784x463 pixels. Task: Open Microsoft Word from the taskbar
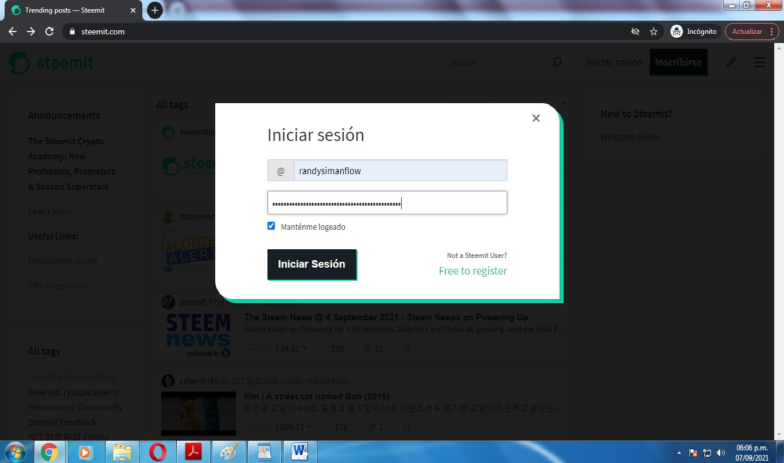[300, 452]
